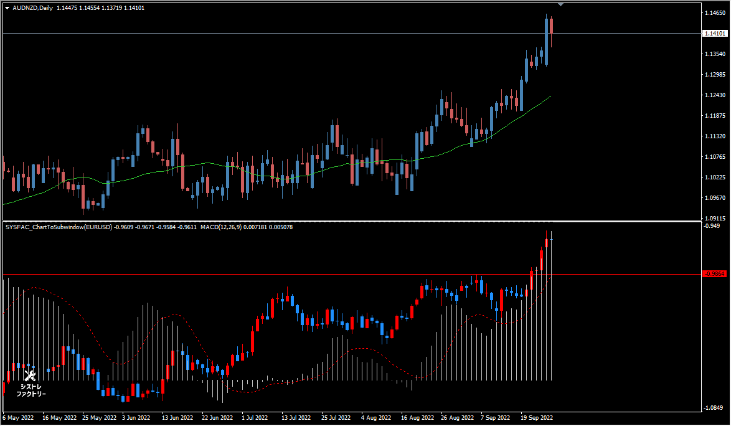
Task: Click the 19 Sep 2022 date label
Action: pos(537,418)
